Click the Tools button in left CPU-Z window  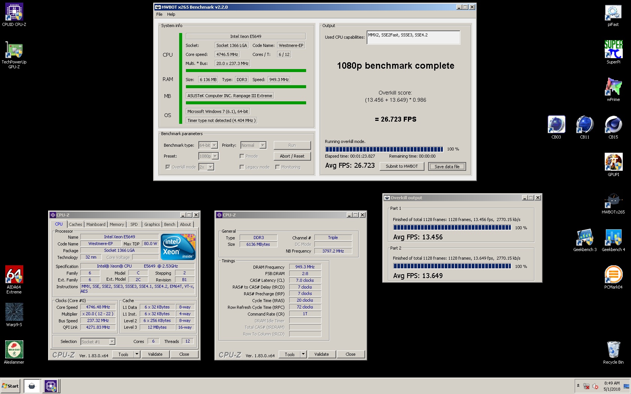[x=124, y=354]
